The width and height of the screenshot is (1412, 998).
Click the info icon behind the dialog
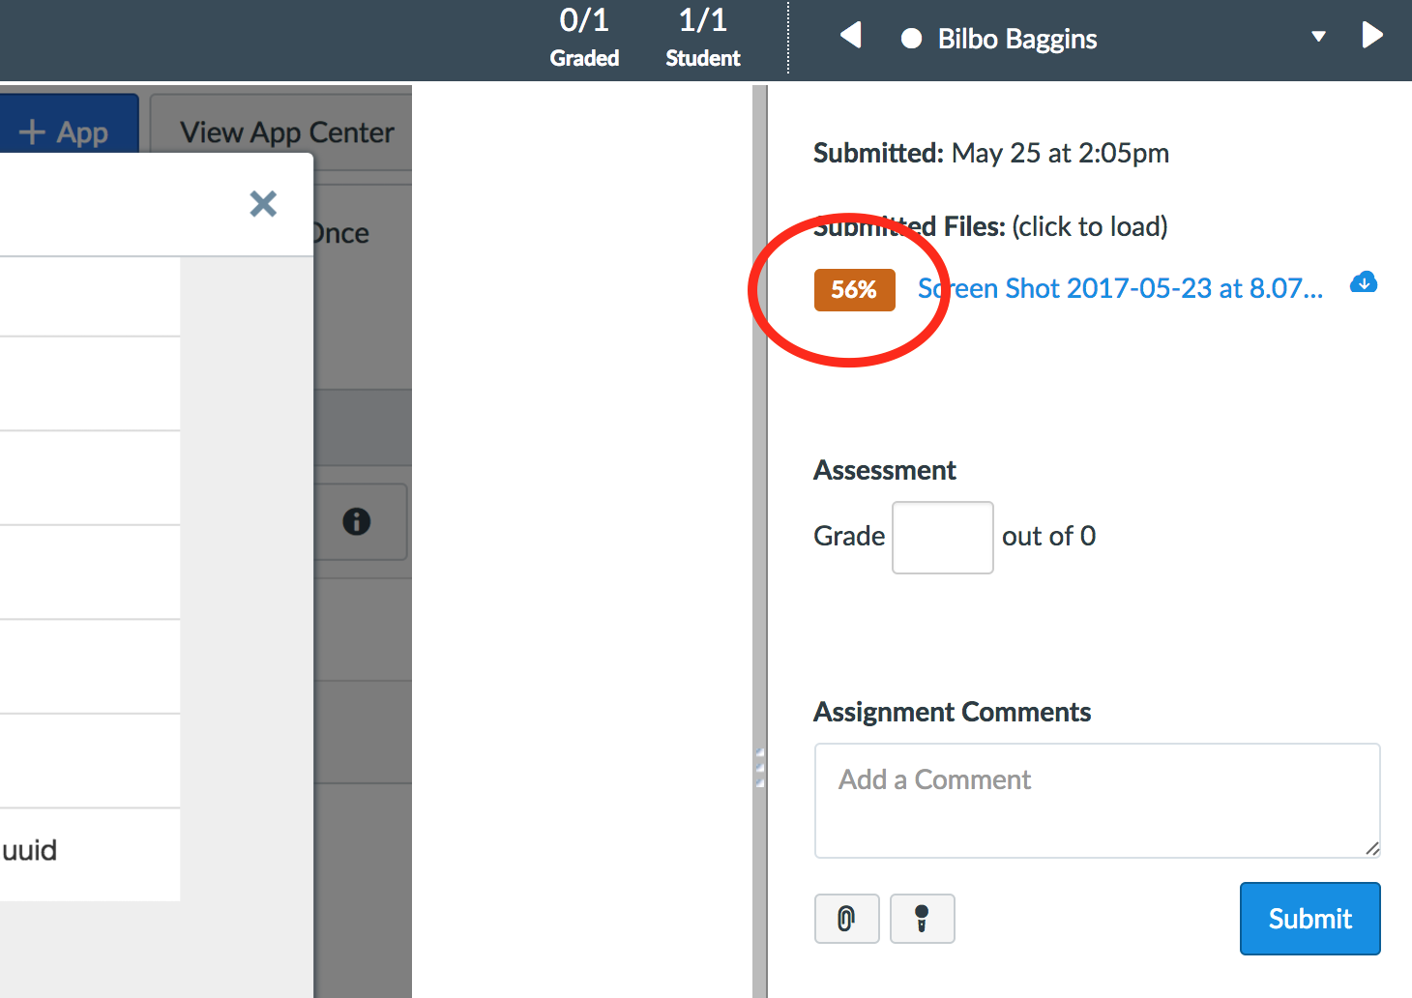tap(357, 521)
